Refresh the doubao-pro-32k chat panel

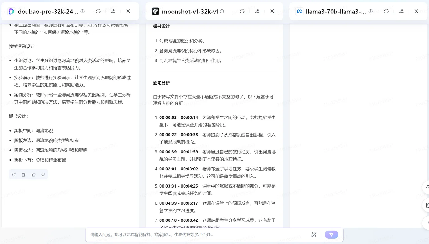[98, 11]
